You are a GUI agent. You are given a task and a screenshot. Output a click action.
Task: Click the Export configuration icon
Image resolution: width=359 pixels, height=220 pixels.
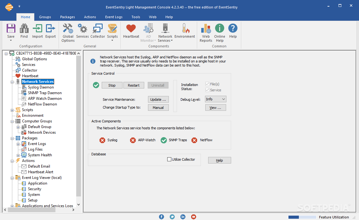tap(50, 29)
